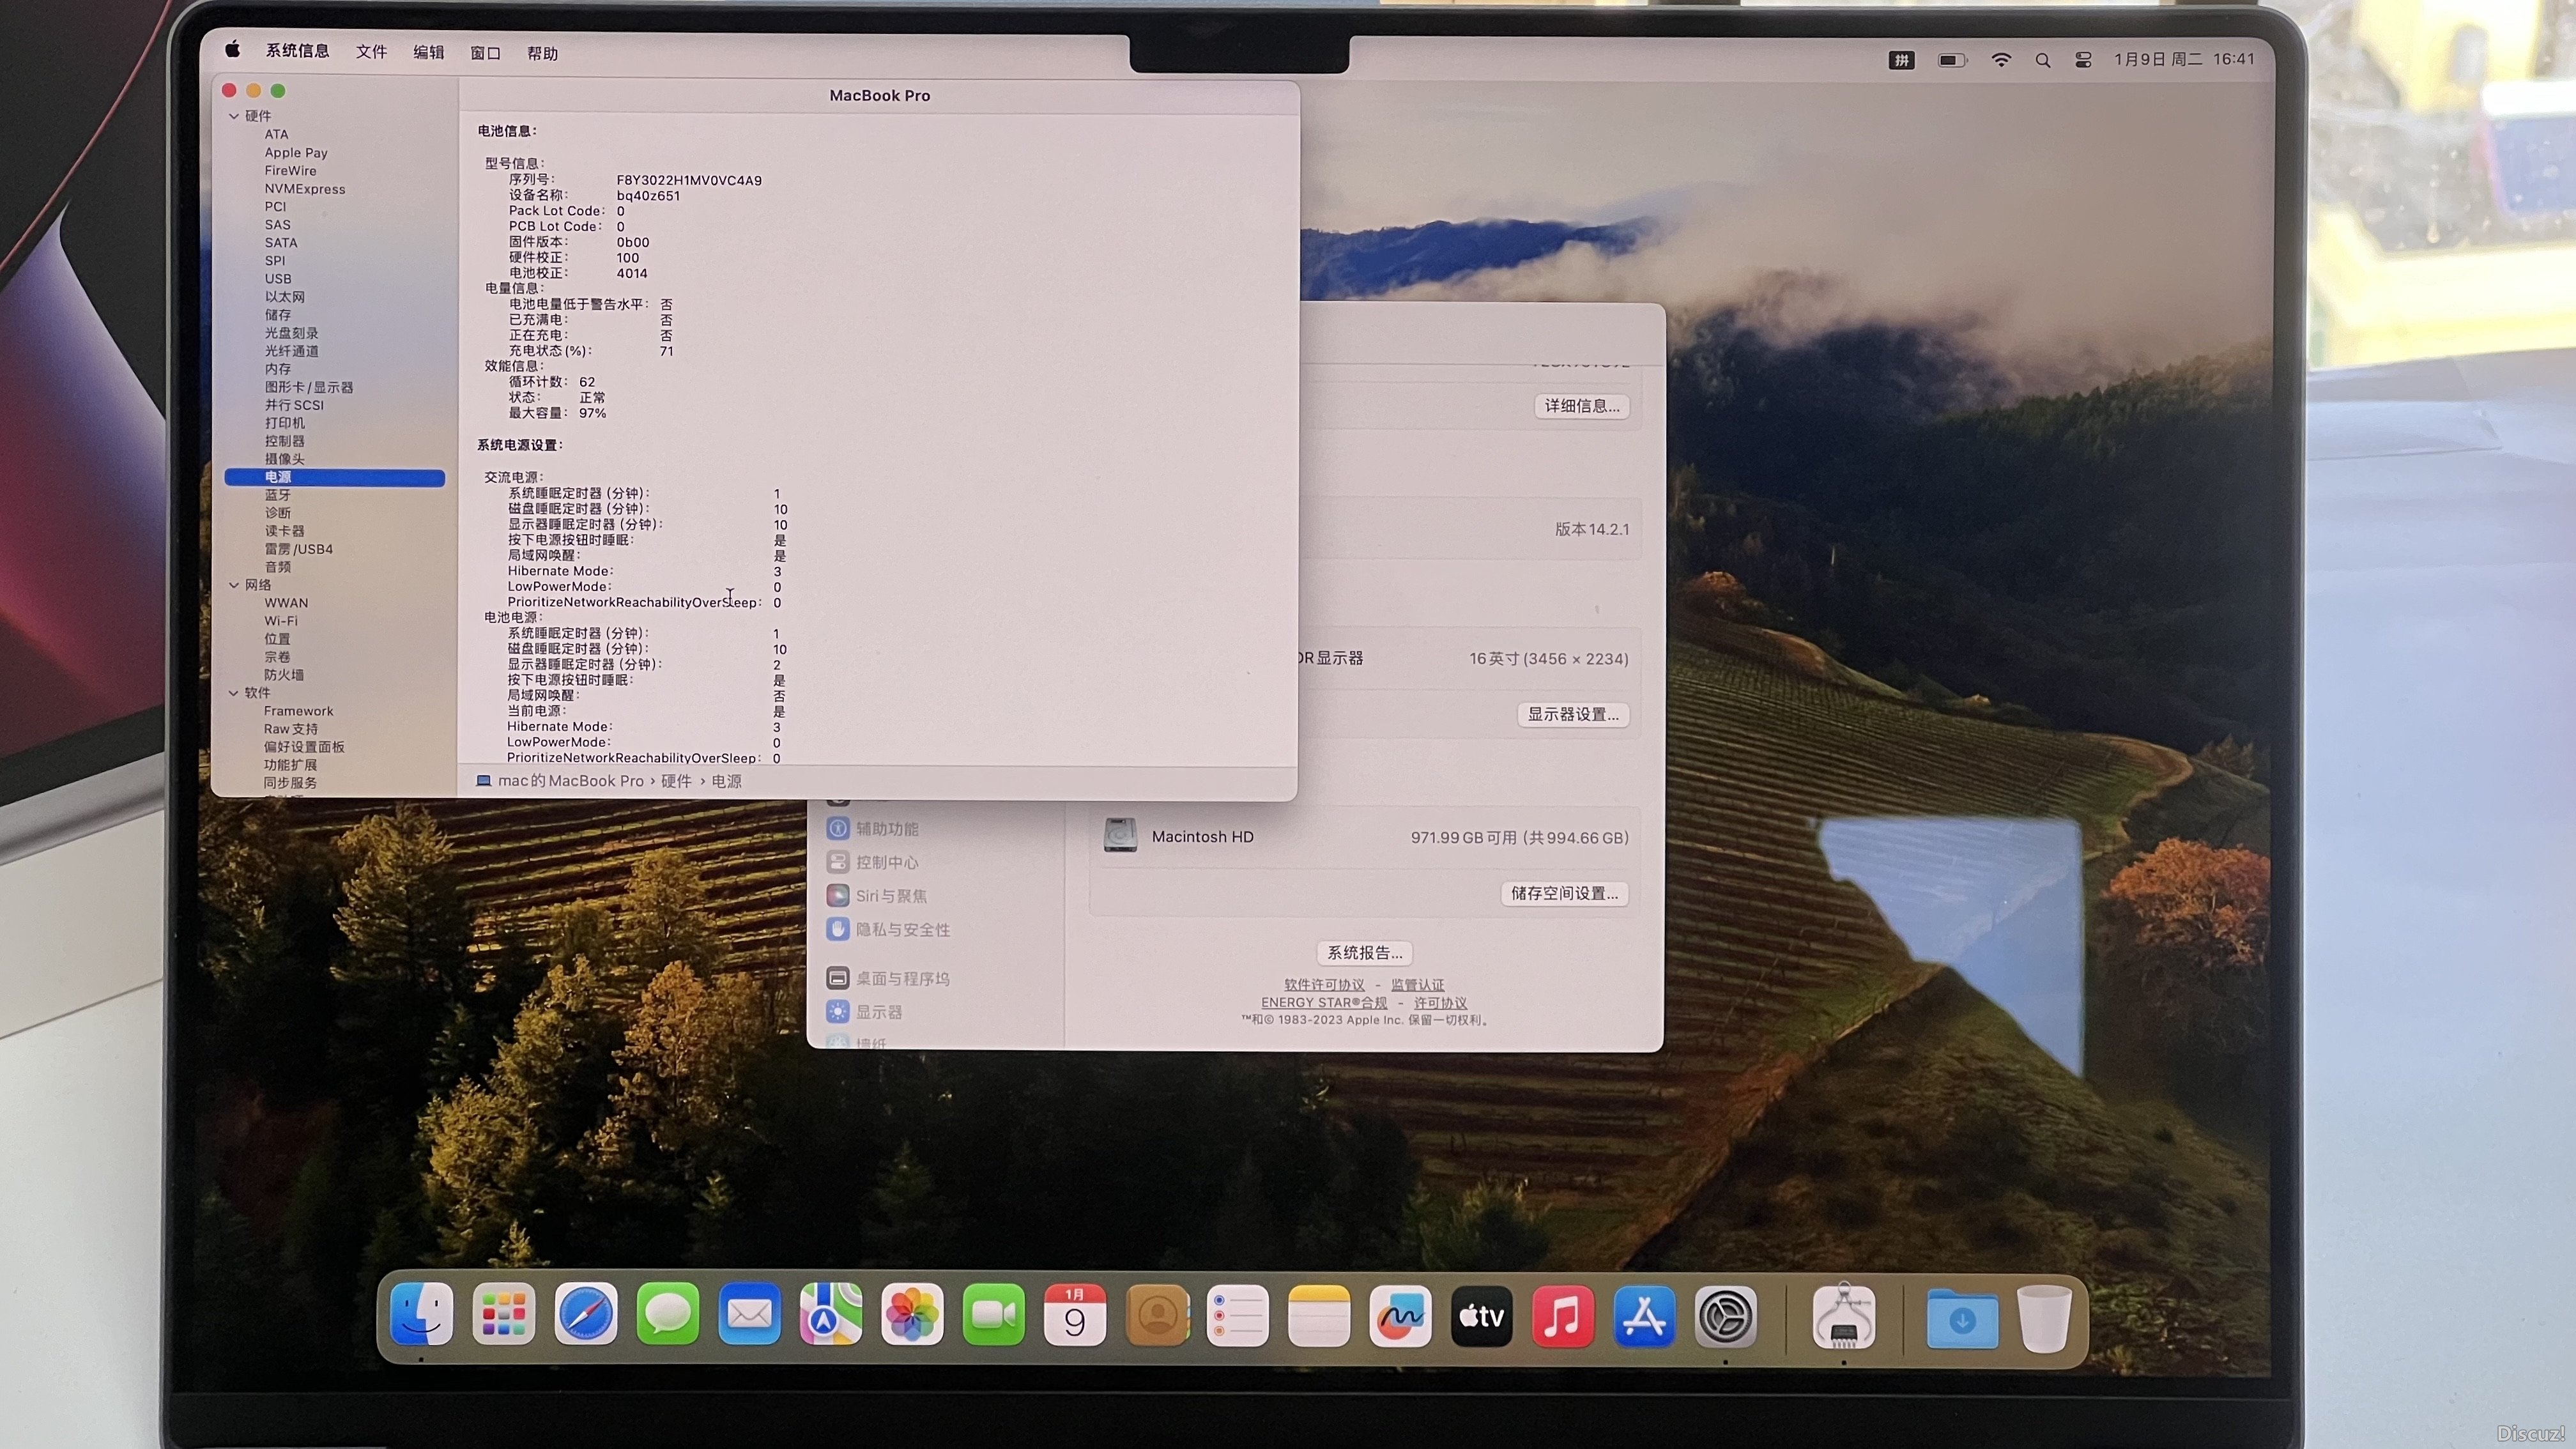2576x1449 pixels.
Task: Launch Safari from the Dock
Action: 585,1315
